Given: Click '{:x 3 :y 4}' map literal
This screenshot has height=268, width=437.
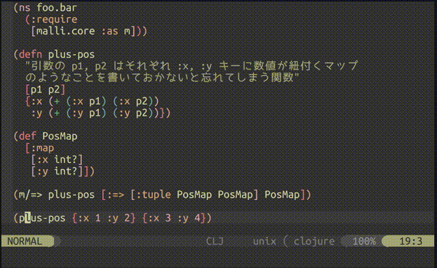Looking at the screenshot, I should point(174,218).
